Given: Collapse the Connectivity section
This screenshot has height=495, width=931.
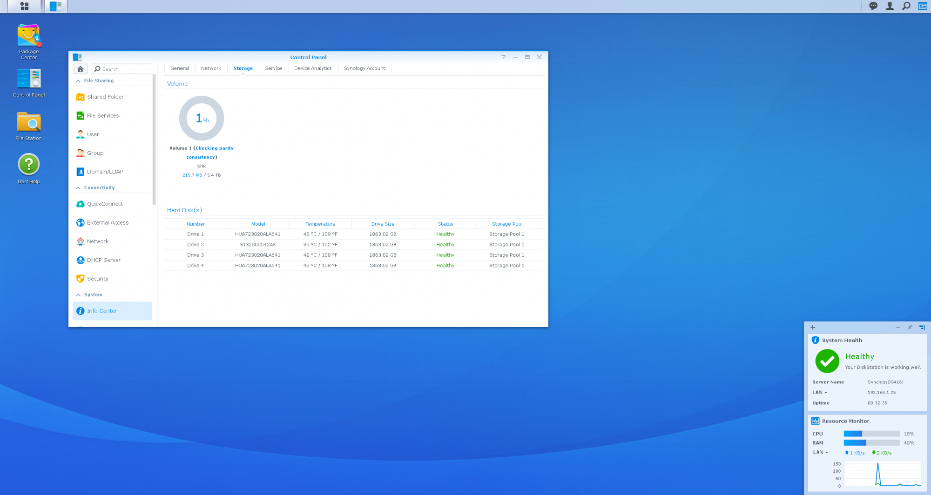Looking at the screenshot, I should [78, 188].
